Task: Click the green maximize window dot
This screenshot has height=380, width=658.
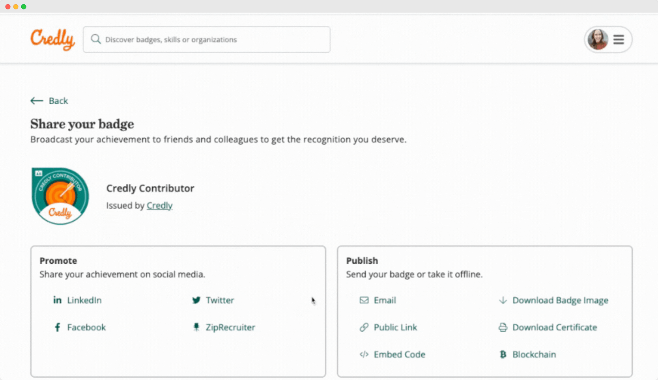Action: click(24, 7)
